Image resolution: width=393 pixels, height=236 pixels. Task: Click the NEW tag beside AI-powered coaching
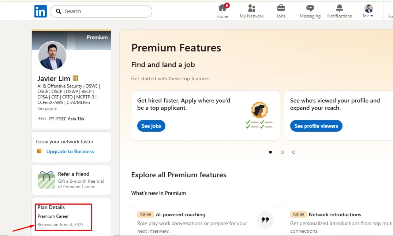click(x=146, y=214)
